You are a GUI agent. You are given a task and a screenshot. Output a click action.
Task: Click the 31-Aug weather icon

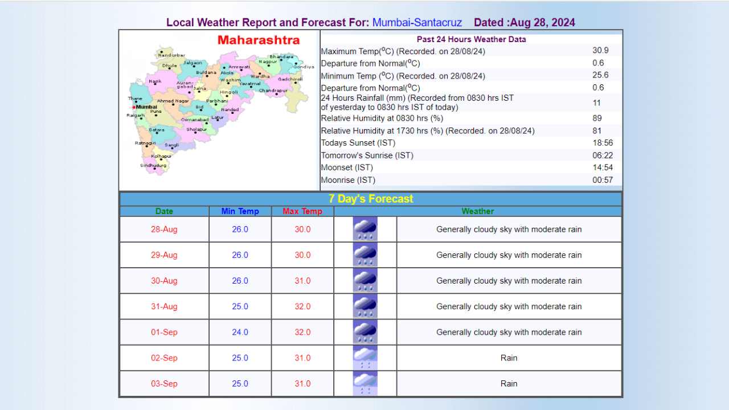(x=364, y=306)
